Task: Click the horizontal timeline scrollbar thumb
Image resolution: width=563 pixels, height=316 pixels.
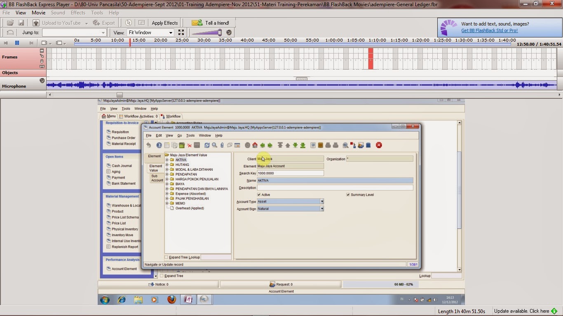Action: coord(120,95)
